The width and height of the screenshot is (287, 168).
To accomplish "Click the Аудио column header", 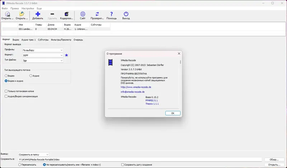I will tap(81, 25).
